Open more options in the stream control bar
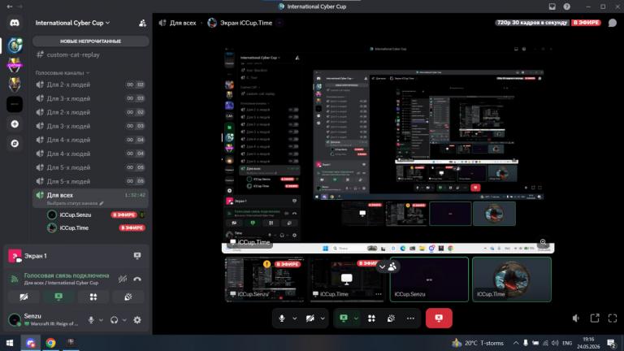This screenshot has width=624, height=351. [x=410, y=318]
